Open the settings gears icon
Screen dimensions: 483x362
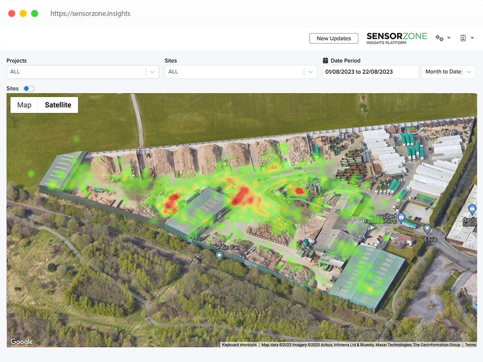click(440, 38)
